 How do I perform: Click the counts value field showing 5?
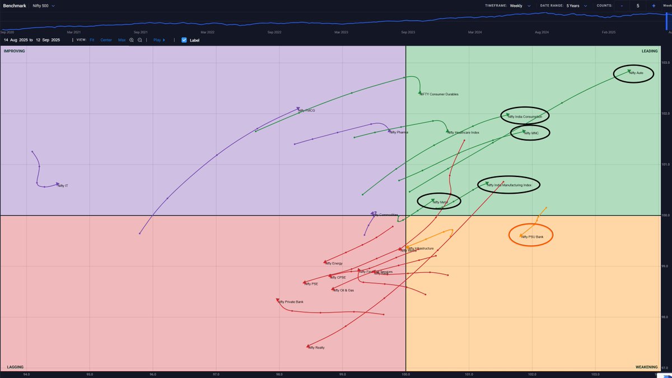637,6
